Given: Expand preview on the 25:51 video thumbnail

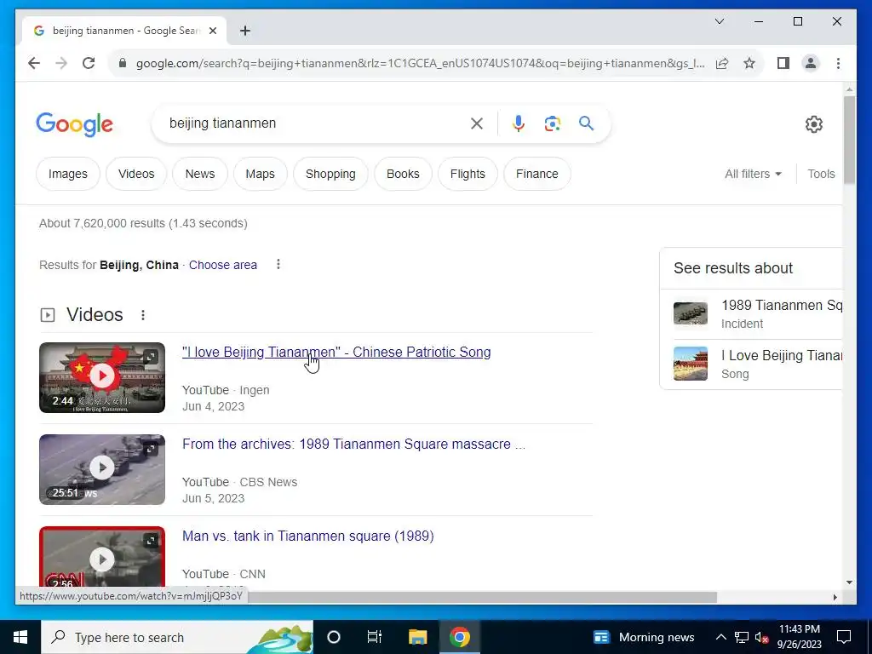Looking at the screenshot, I should 151,448.
